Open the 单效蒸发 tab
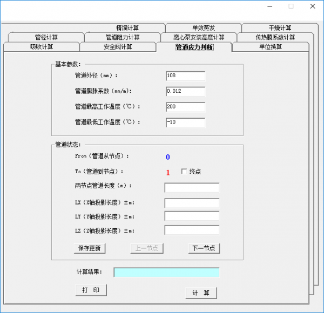Screen dimensions: 324x313 [x=204, y=28]
